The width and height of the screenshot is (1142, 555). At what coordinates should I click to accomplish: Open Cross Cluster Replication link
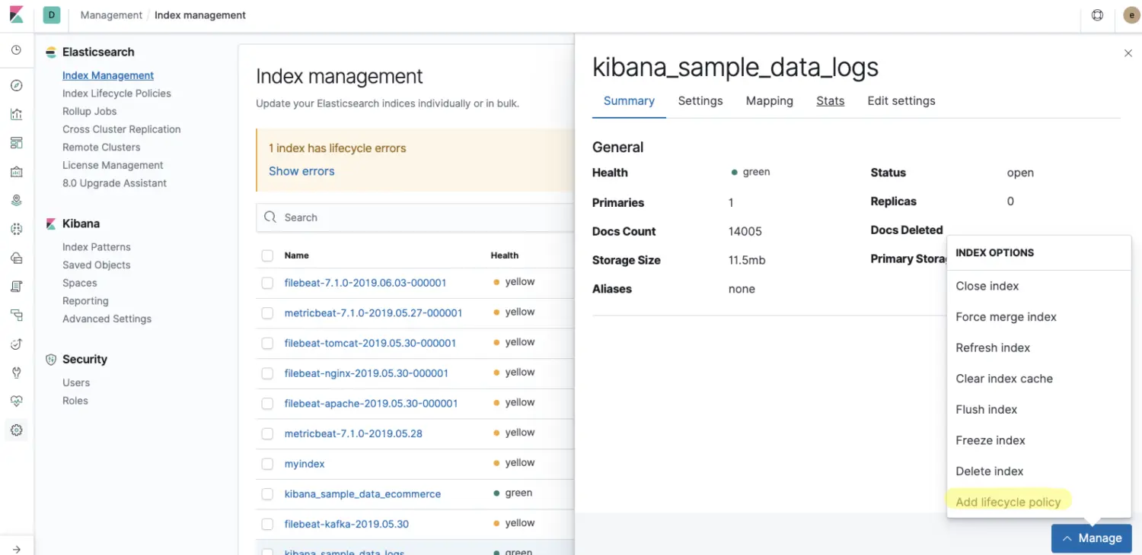[x=122, y=129]
